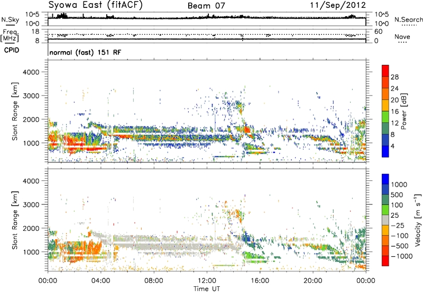Click the 'Nave' legend label

[x=402, y=36]
